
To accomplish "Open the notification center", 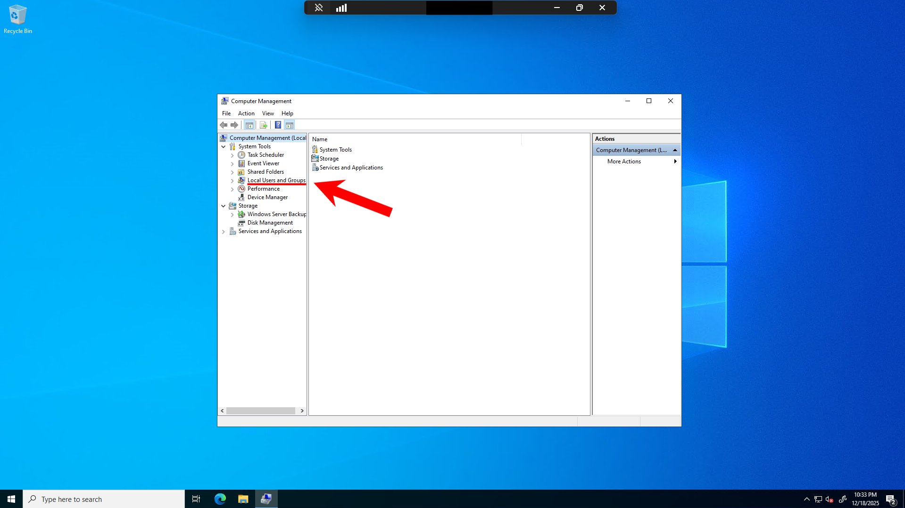I will pyautogui.click(x=891, y=500).
